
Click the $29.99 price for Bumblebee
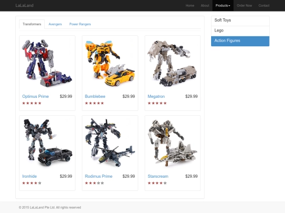129,96
